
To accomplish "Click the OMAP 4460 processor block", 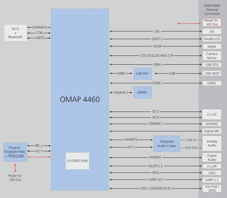I will click(80, 99).
